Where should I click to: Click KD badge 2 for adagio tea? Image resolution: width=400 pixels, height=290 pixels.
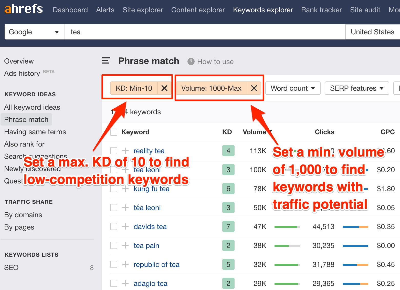tap(228, 283)
